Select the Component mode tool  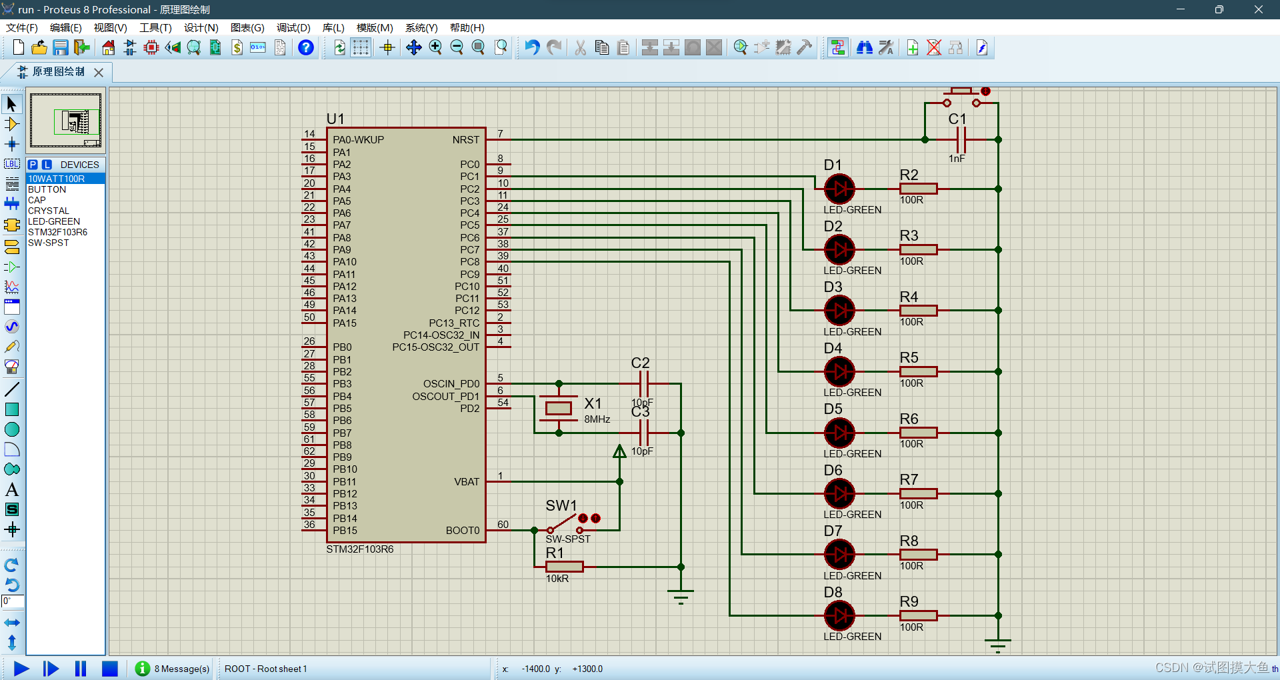pos(12,123)
